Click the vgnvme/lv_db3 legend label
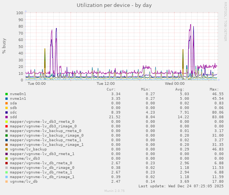 [25, 159]
